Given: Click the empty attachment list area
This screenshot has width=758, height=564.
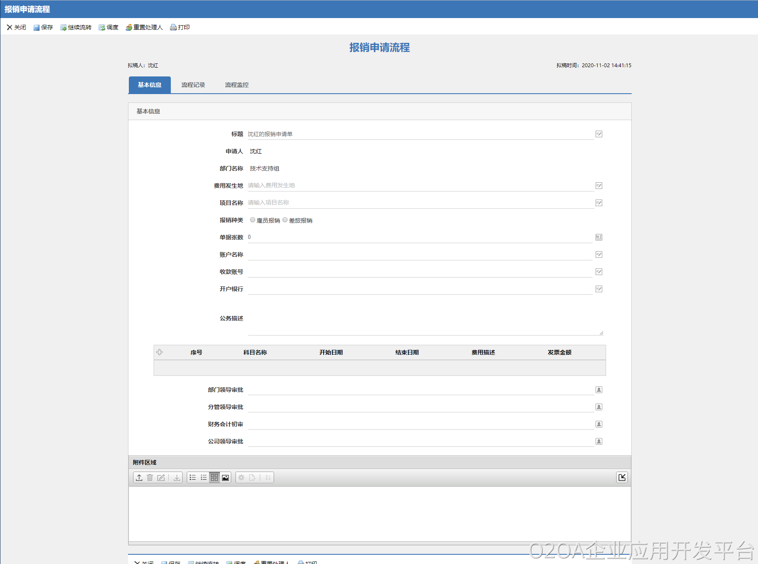Looking at the screenshot, I should pyautogui.click(x=379, y=514).
